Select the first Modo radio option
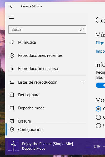 tap(98, 109)
